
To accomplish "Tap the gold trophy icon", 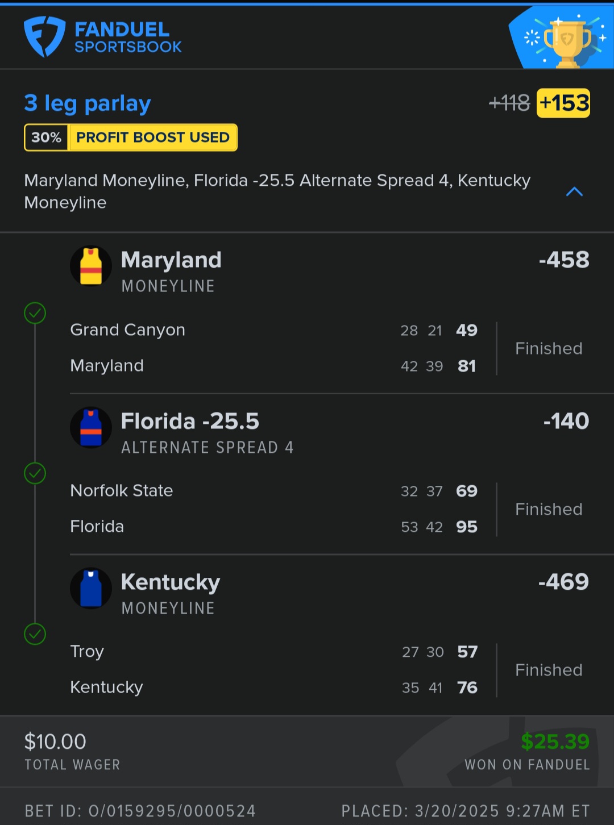I will point(567,42).
